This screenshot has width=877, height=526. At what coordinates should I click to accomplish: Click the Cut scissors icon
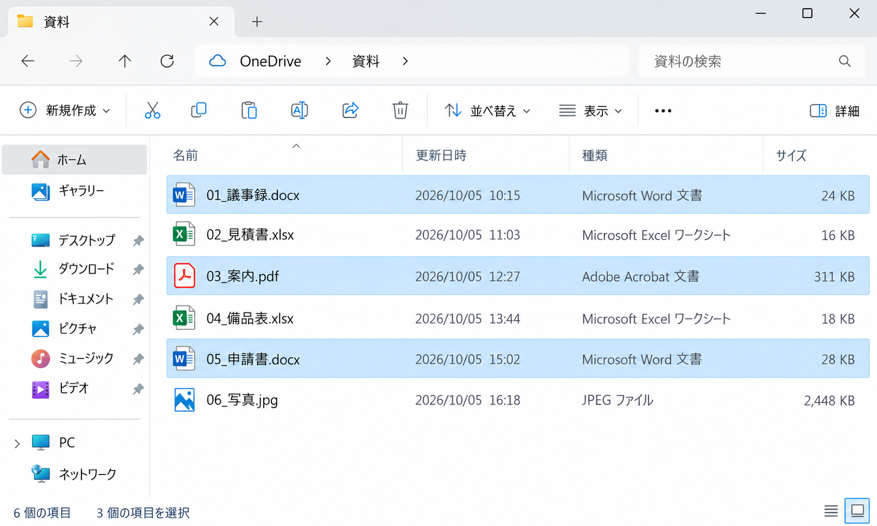coord(152,111)
